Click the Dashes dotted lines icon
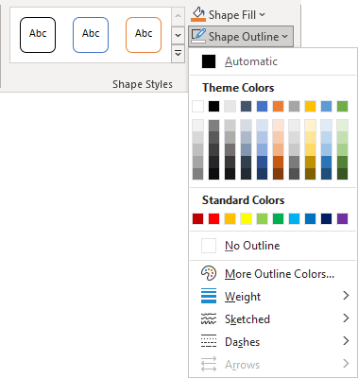 [x=209, y=341]
